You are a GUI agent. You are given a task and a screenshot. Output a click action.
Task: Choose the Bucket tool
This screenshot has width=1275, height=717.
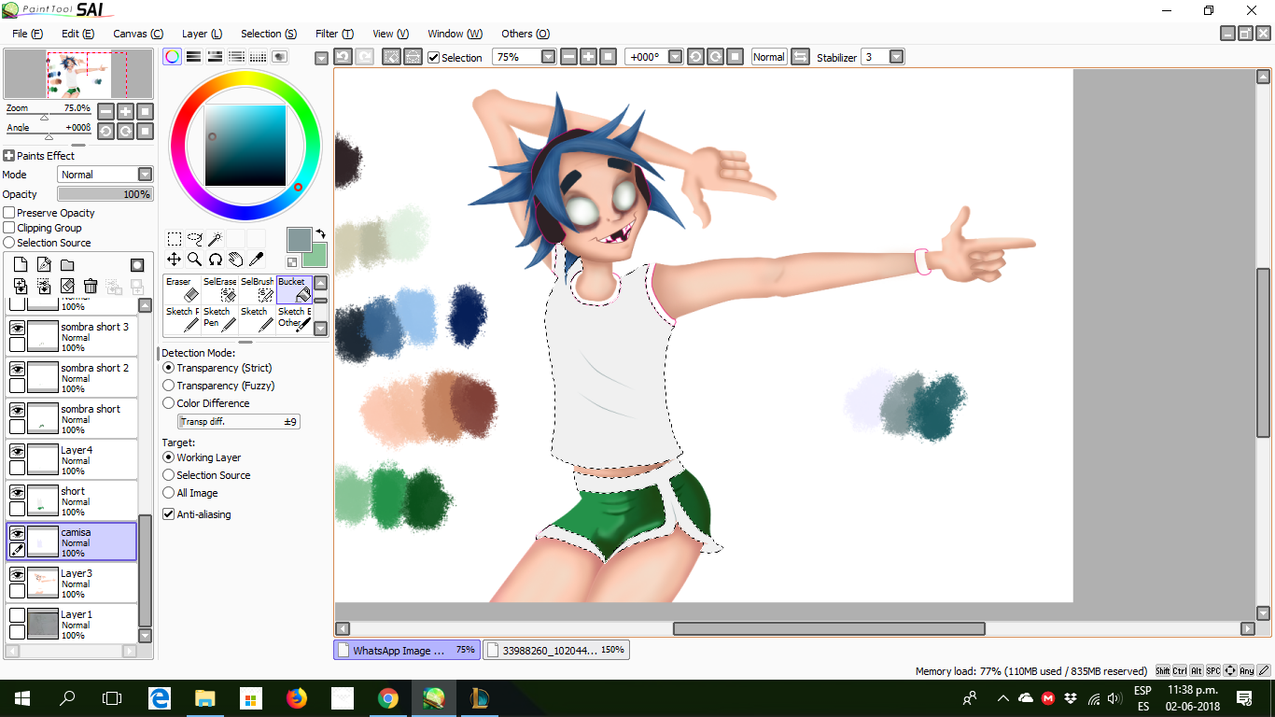point(294,289)
